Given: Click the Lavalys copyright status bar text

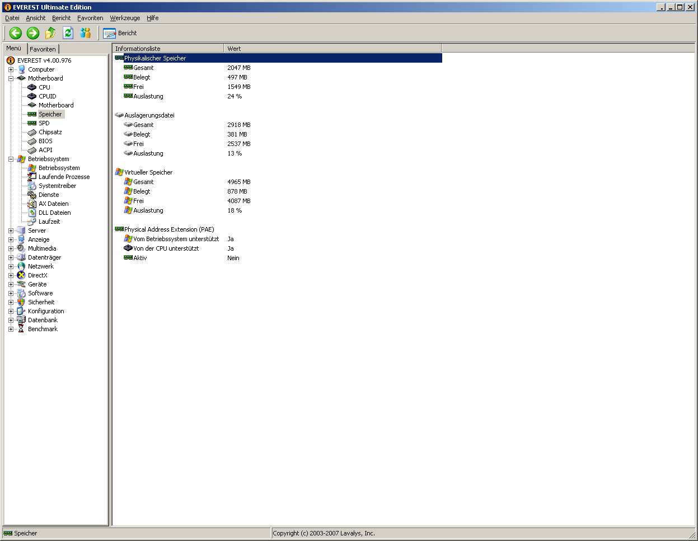Looking at the screenshot, I should (324, 533).
